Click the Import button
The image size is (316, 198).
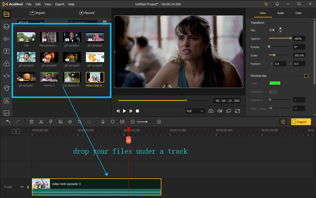[37, 13]
